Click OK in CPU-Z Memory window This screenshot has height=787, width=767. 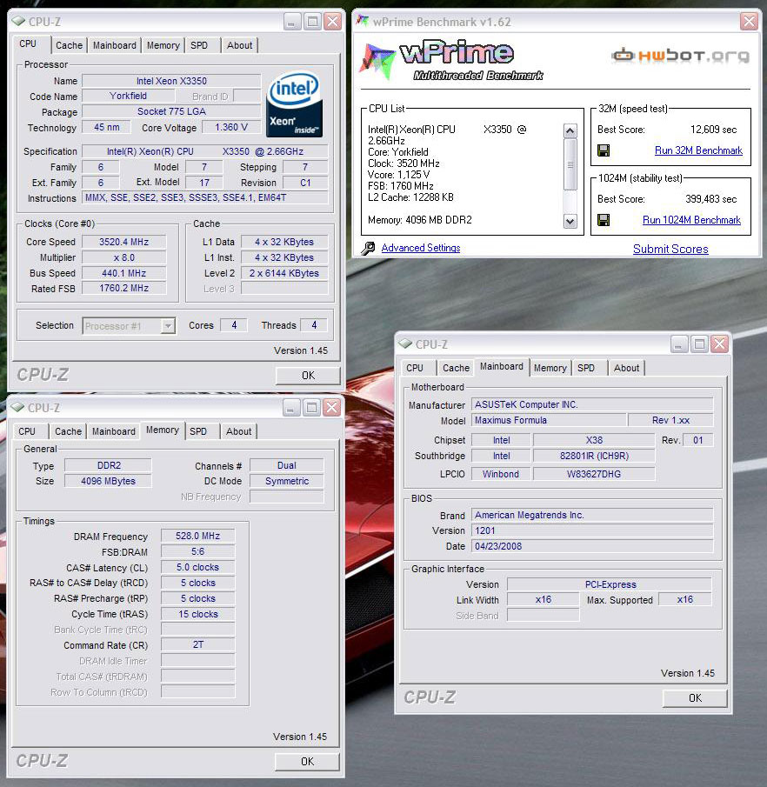tap(307, 762)
